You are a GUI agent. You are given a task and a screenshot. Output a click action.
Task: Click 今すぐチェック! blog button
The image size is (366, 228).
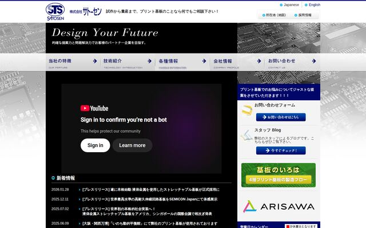click(x=281, y=150)
